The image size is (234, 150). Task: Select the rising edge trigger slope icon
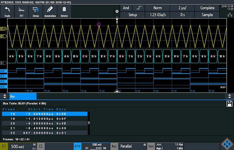pyautogui.click(x=139, y=8)
